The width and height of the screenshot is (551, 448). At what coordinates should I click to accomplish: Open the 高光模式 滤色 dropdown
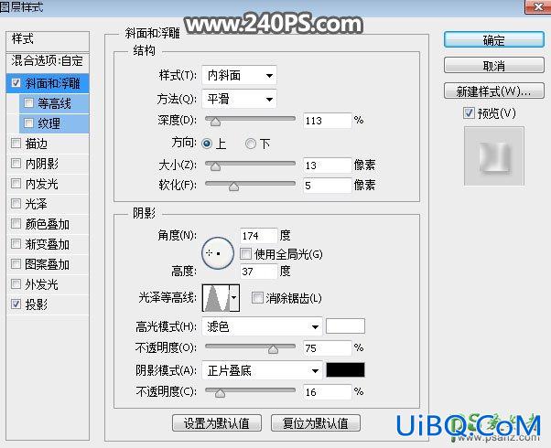coord(262,326)
